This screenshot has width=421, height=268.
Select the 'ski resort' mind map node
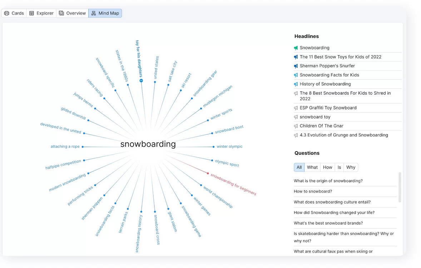186,80
